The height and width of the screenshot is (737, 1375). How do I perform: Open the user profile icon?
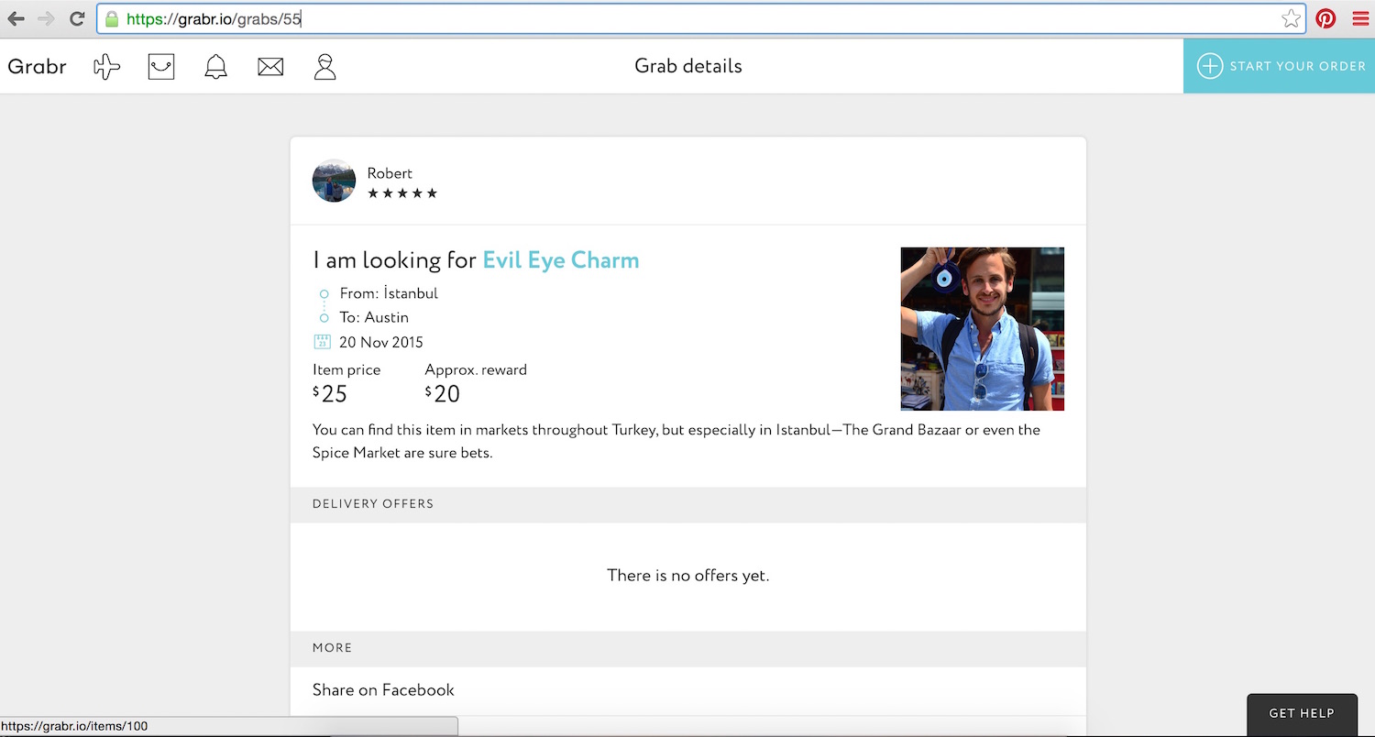[324, 66]
